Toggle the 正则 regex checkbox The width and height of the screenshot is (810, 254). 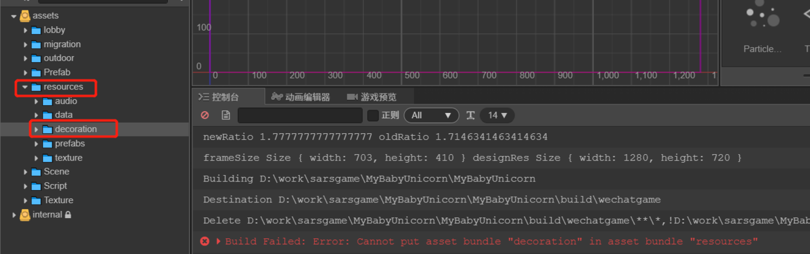pyautogui.click(x=373, y=116)
